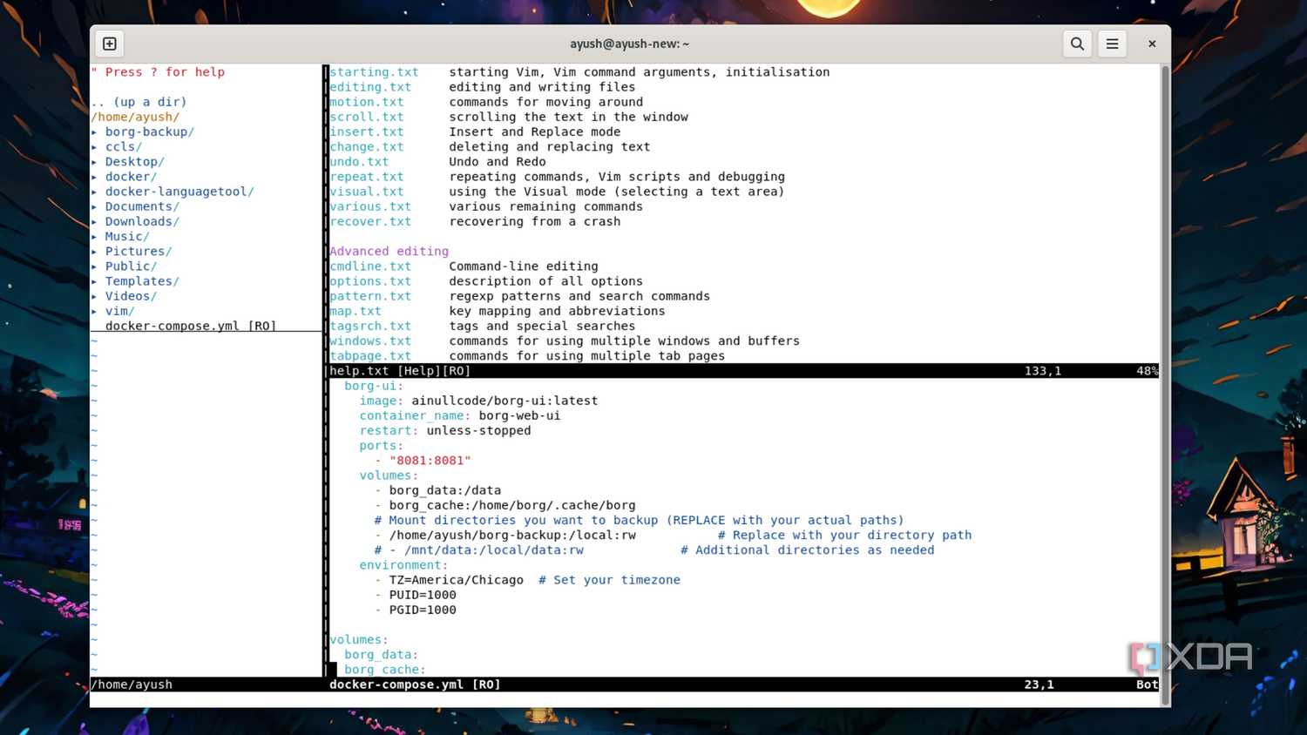Image resolution: width=1307 pixels, height=735 pixels.
Task: Follow the editing.txt help link
Action: point(370,87)
